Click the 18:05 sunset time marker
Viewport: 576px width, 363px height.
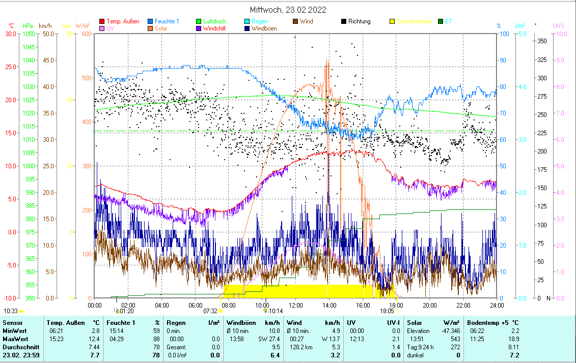click(x=387, y=311)
